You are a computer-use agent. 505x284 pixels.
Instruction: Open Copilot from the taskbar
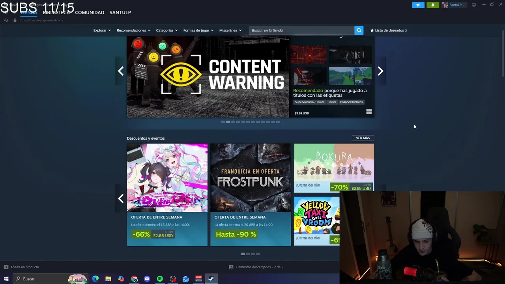121,279
